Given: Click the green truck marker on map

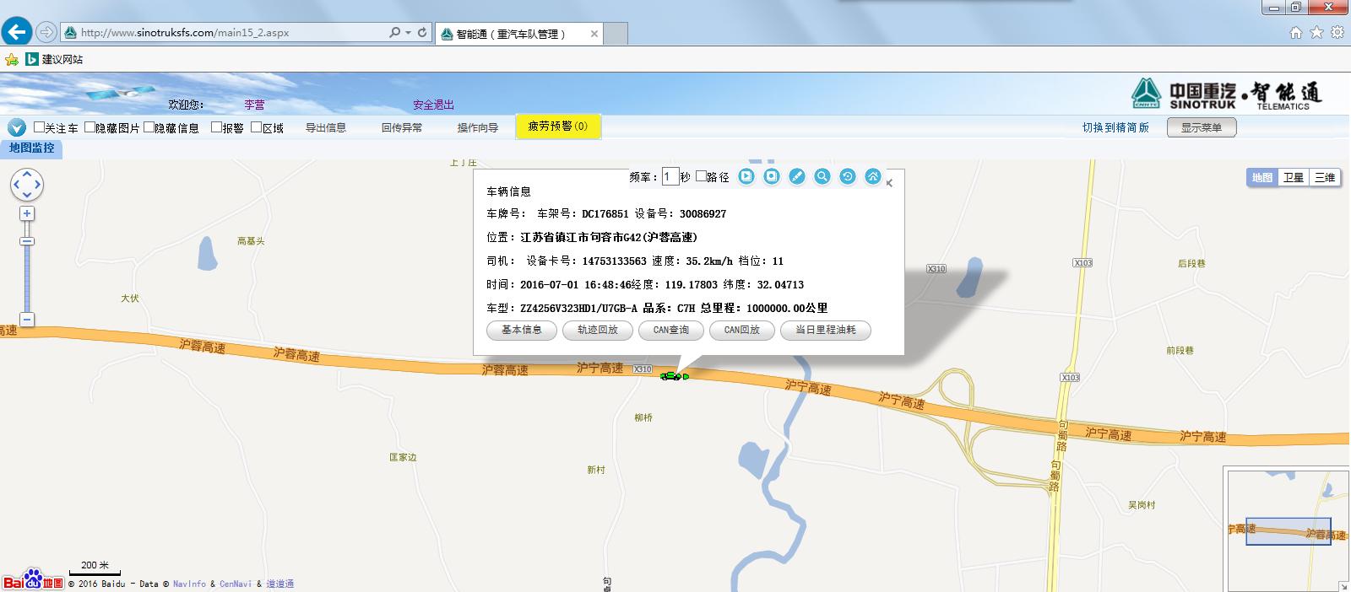Looking at the screenshot, I should [674, 376].
